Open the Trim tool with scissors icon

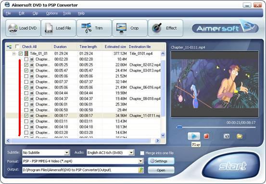(x=94, y=28)
